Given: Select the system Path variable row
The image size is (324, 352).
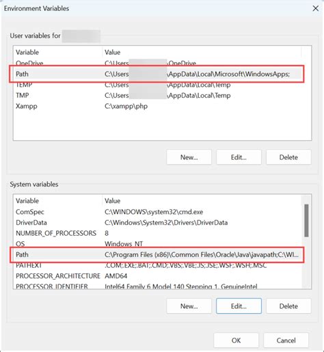Looking at the screenshot, I should [157, 255].
